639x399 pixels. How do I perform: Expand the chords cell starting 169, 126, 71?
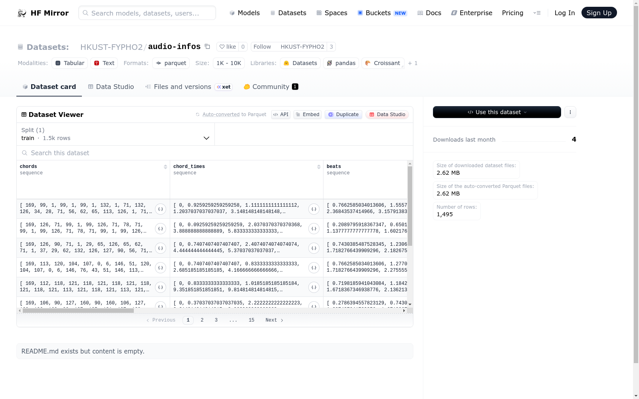[161, 228]
